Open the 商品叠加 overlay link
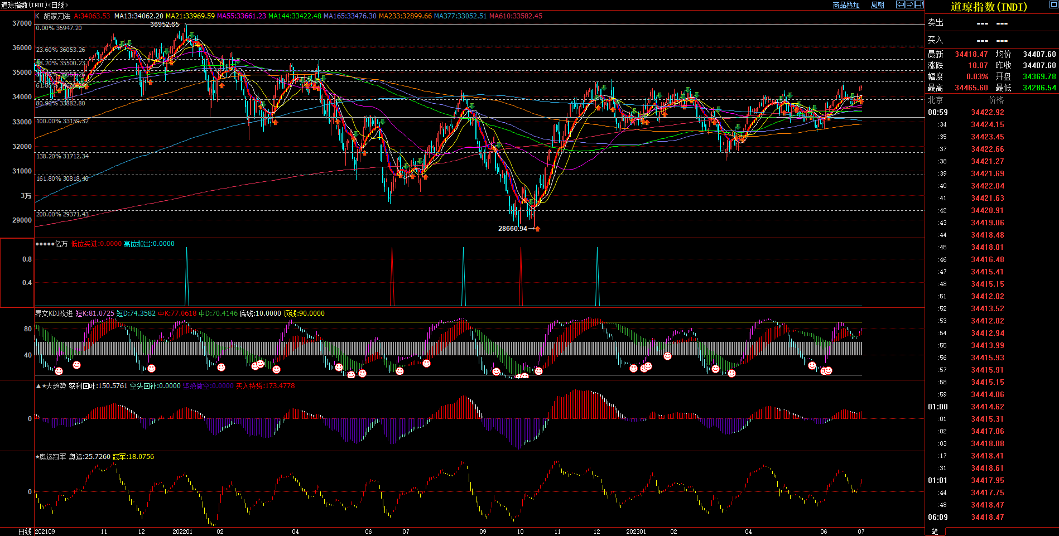 pos(846,5)
